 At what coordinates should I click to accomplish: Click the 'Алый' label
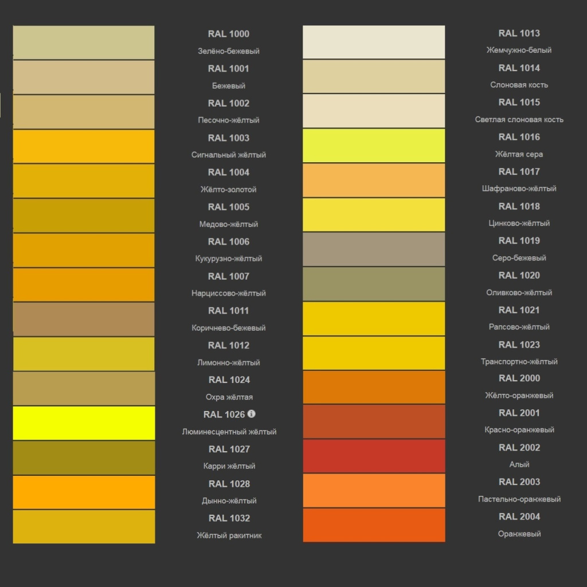point(519,464)
